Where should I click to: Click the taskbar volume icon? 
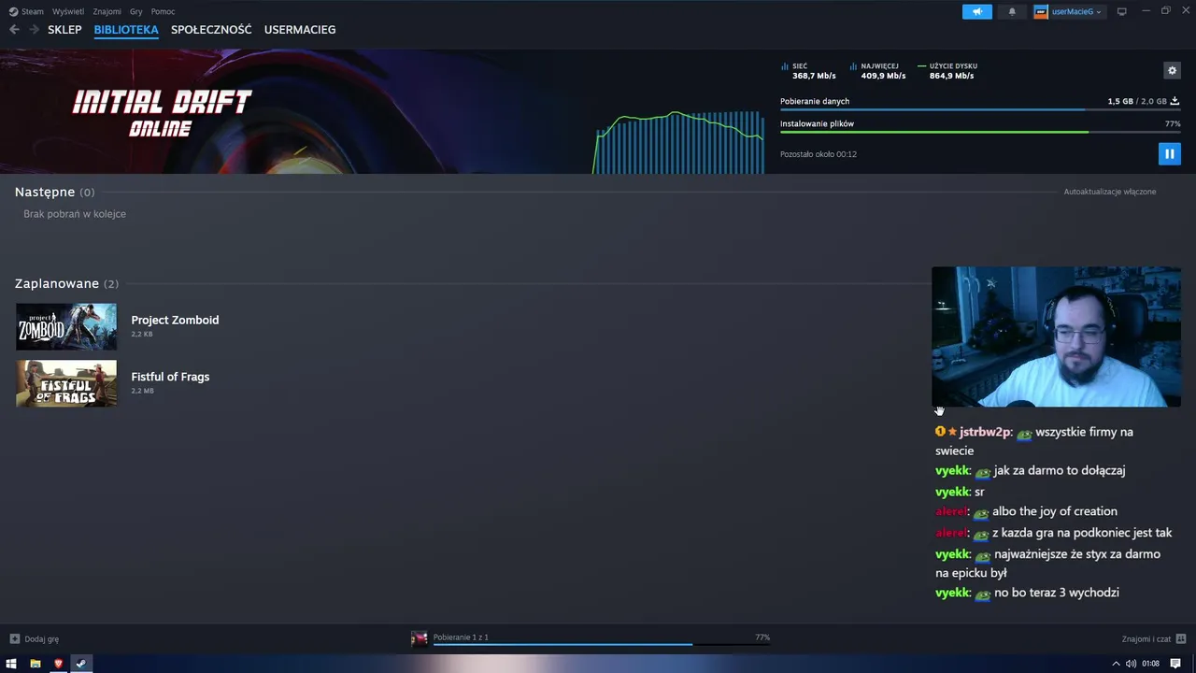coord(1132,664)
